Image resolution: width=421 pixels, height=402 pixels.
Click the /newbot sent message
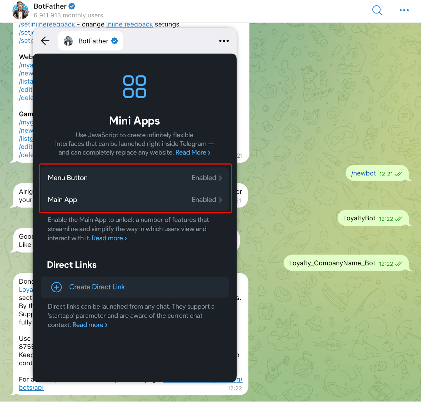(x=364, y=173)
